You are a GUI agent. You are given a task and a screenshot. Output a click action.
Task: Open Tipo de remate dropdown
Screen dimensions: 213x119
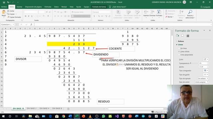click(203, 78)
